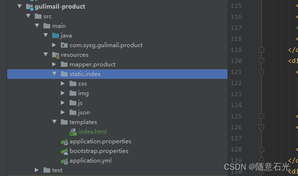Expand the css folder

(63, 84)
